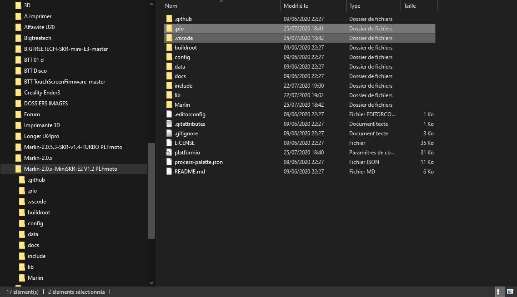Click the '35 Ko' size of LICENSE
Image resolution: width=517 pixels, height=297 pixels.
pos(427,143)
